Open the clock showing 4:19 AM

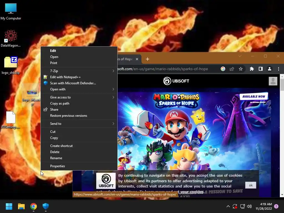click(264, 206)
